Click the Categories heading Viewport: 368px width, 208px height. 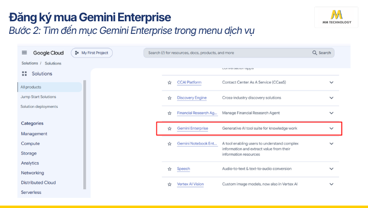pyautogui.click(x=32, y=123)
